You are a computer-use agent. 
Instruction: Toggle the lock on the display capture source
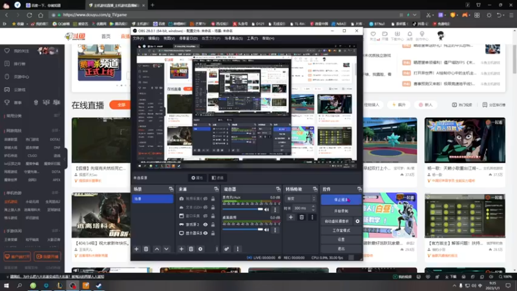(x=213, y=233)
